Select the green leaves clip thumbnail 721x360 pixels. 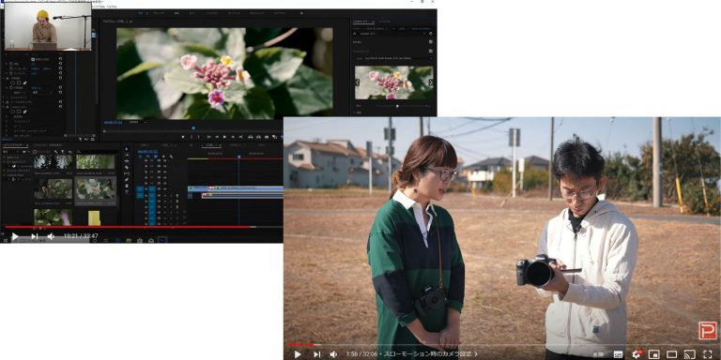point(96,161)
